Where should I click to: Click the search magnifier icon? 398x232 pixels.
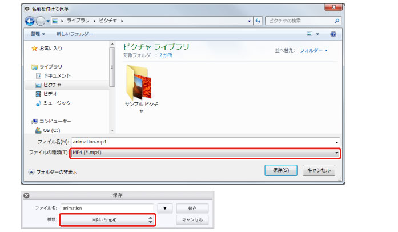337,21
